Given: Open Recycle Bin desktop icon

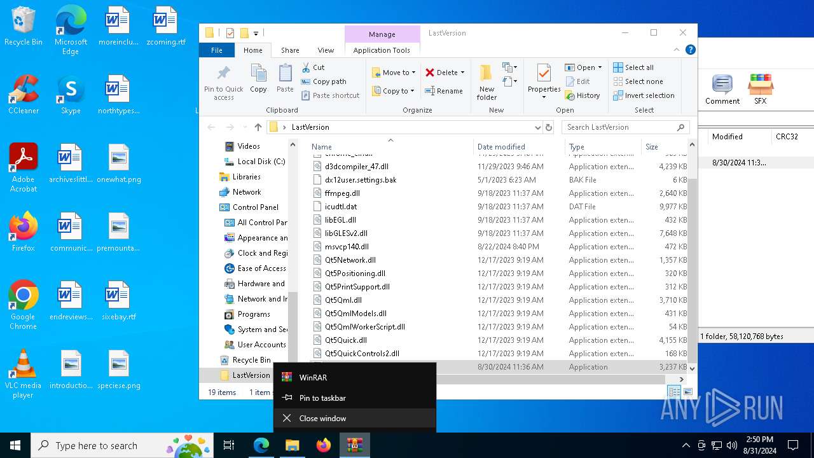Looking at the screenshot, I should (x=24, y=26).
